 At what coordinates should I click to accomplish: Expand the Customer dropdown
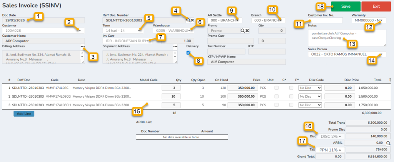(79, 30)
